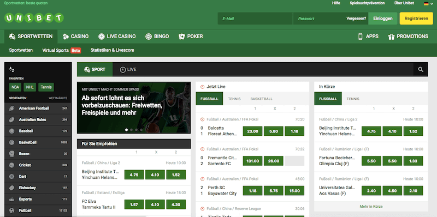Select the NHL favorite button
This screenshot has width=437, height=217.
point(30,87)
